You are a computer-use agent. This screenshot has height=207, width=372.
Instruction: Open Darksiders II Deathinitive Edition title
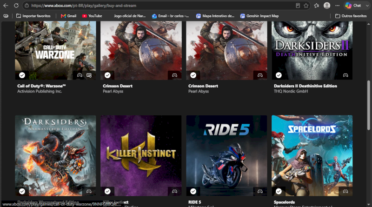[306, 86]
